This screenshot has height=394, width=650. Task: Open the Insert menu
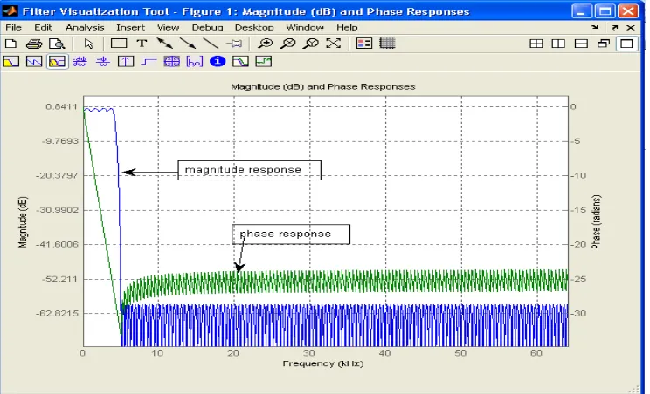[130, 27]
